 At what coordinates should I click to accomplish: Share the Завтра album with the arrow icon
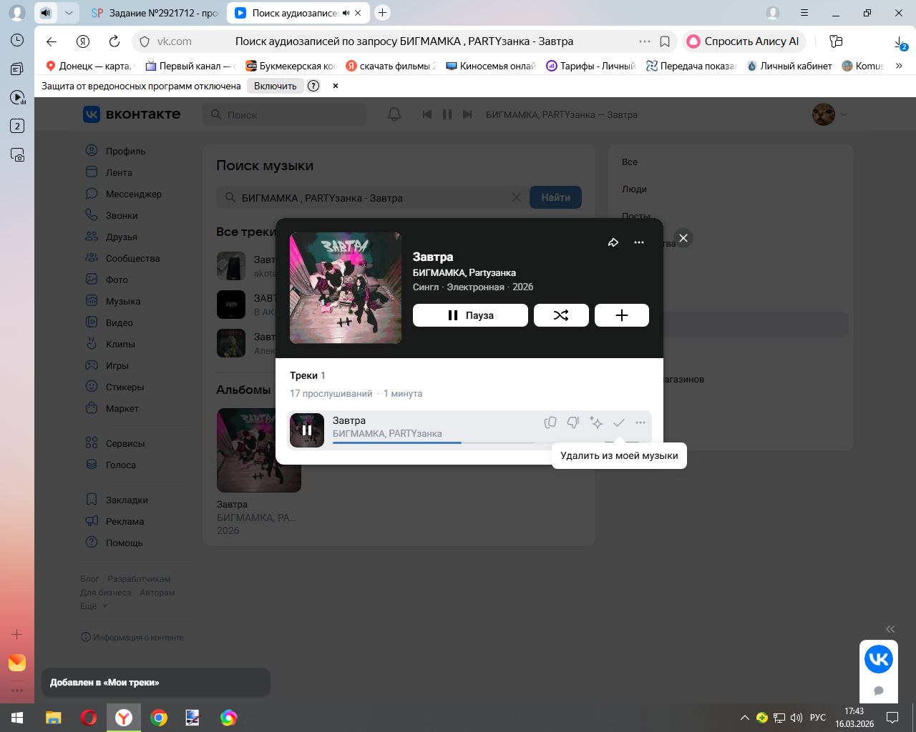613,242
